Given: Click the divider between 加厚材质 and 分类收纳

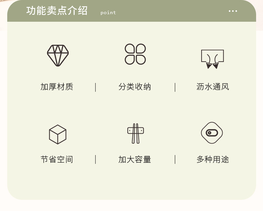Looking at the screenshot, I should click(x=95, y=87).
